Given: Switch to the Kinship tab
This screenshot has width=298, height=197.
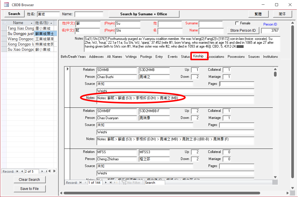Looking at the screenshot, I should tap(199, 56).
